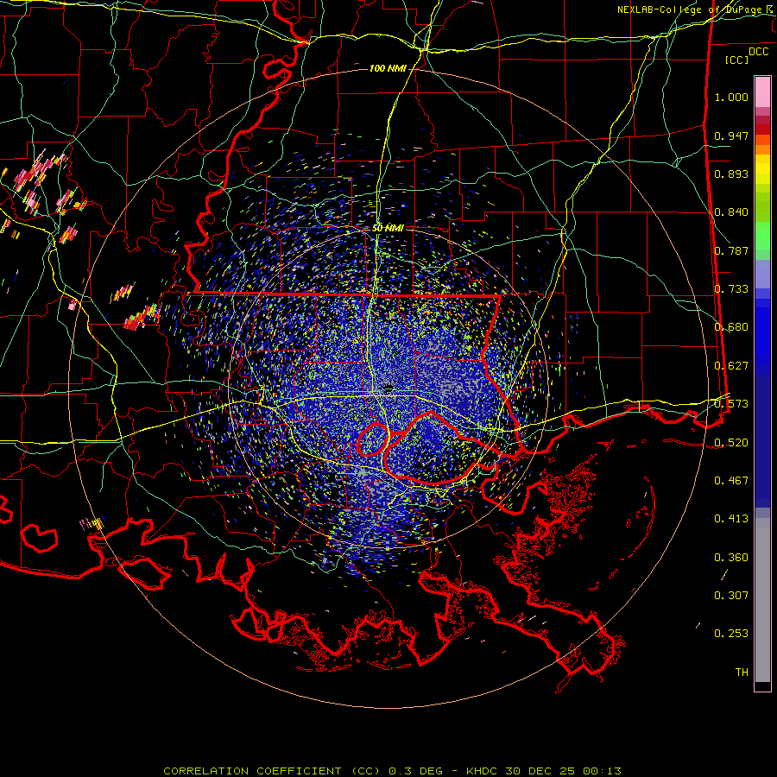Click the 1.000 value on the legend

pyautogui.click(x=731, y=97)
